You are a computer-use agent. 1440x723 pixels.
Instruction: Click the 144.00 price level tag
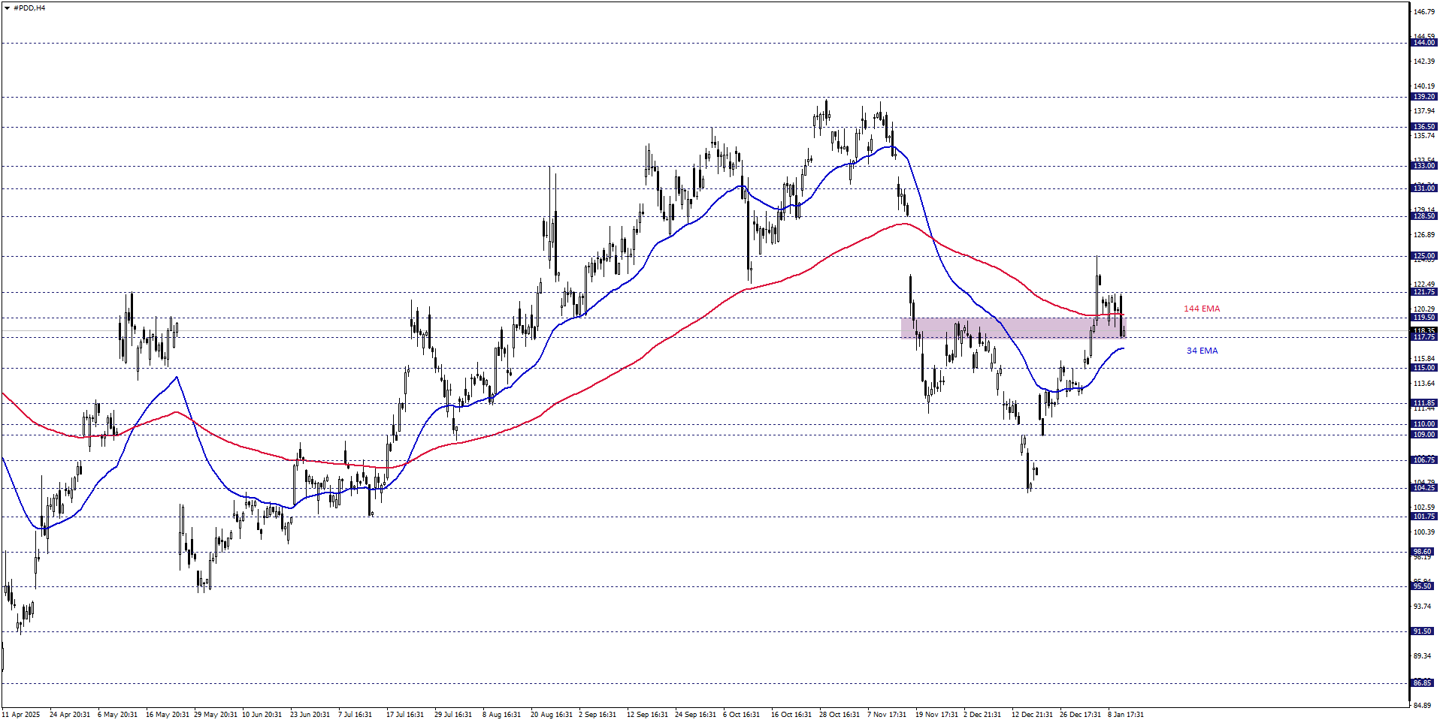1423,44
